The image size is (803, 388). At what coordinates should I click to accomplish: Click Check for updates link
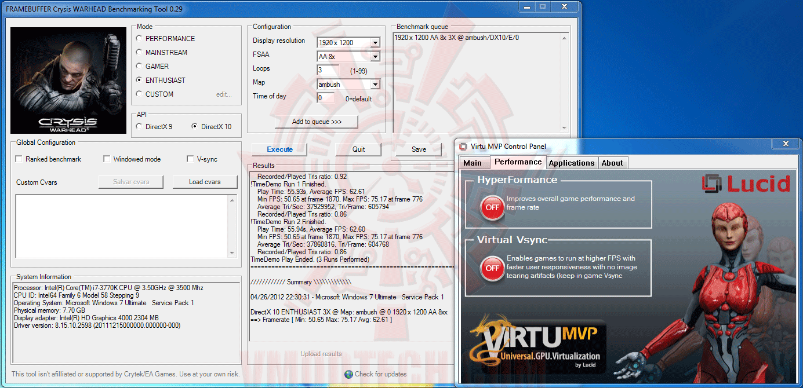tap(380, 374)
